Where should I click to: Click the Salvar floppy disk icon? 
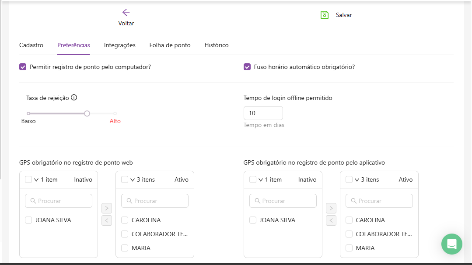tap(324, 15)
